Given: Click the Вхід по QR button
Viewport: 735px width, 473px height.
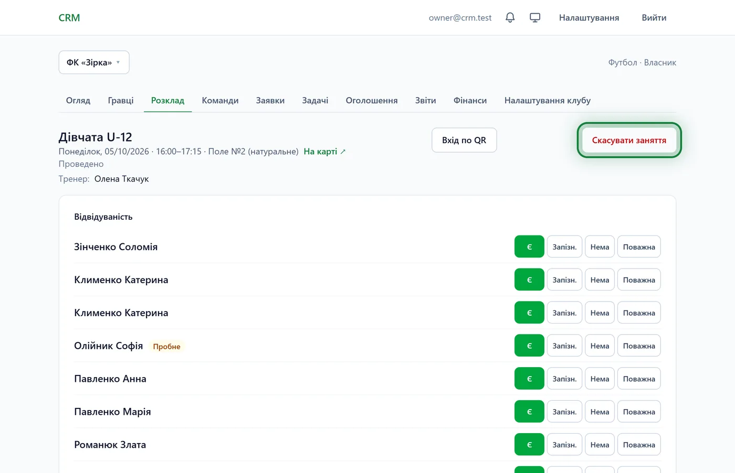Looking at the screenshot, I should click(464, 140).
